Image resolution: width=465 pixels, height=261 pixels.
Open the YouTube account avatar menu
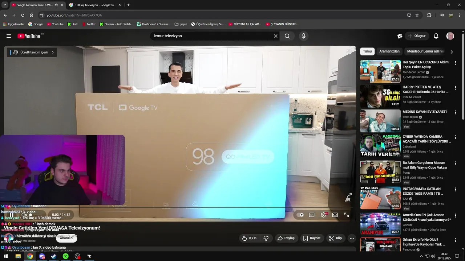[x=450, y=36]
